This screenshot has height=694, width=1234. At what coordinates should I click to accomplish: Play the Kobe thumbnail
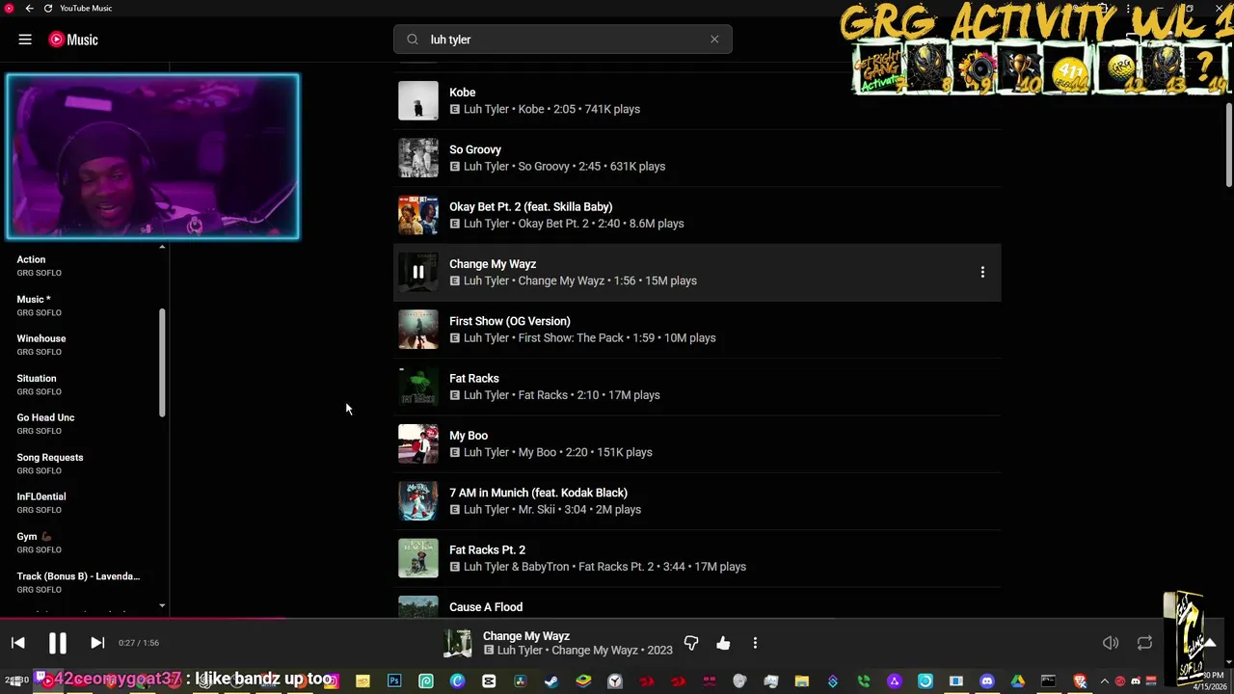click(418, 100)
